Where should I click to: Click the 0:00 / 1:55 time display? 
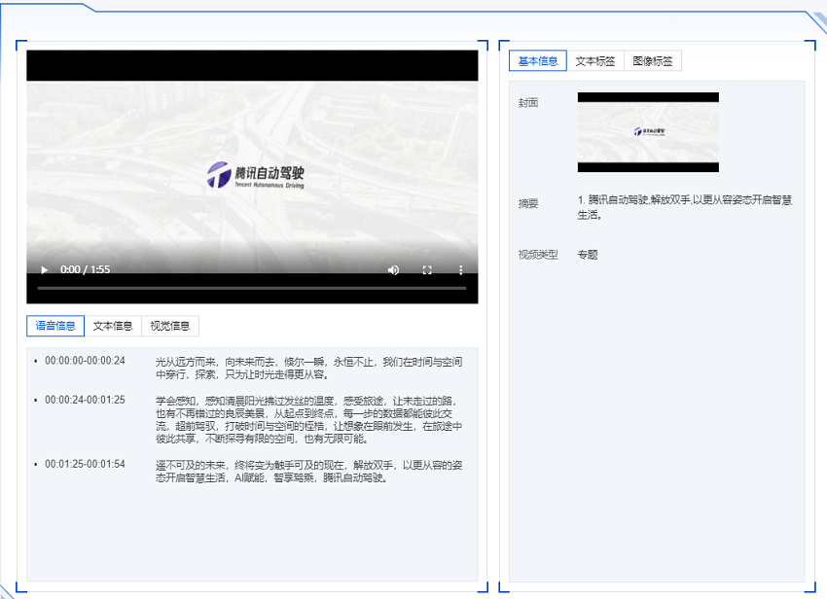pyautogui.click(x=85, y=269)
